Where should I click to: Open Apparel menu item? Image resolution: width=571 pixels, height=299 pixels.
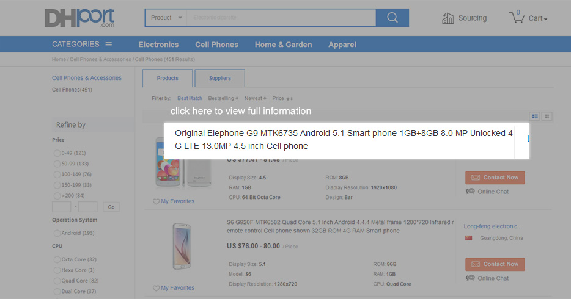[x=342, y=45]
